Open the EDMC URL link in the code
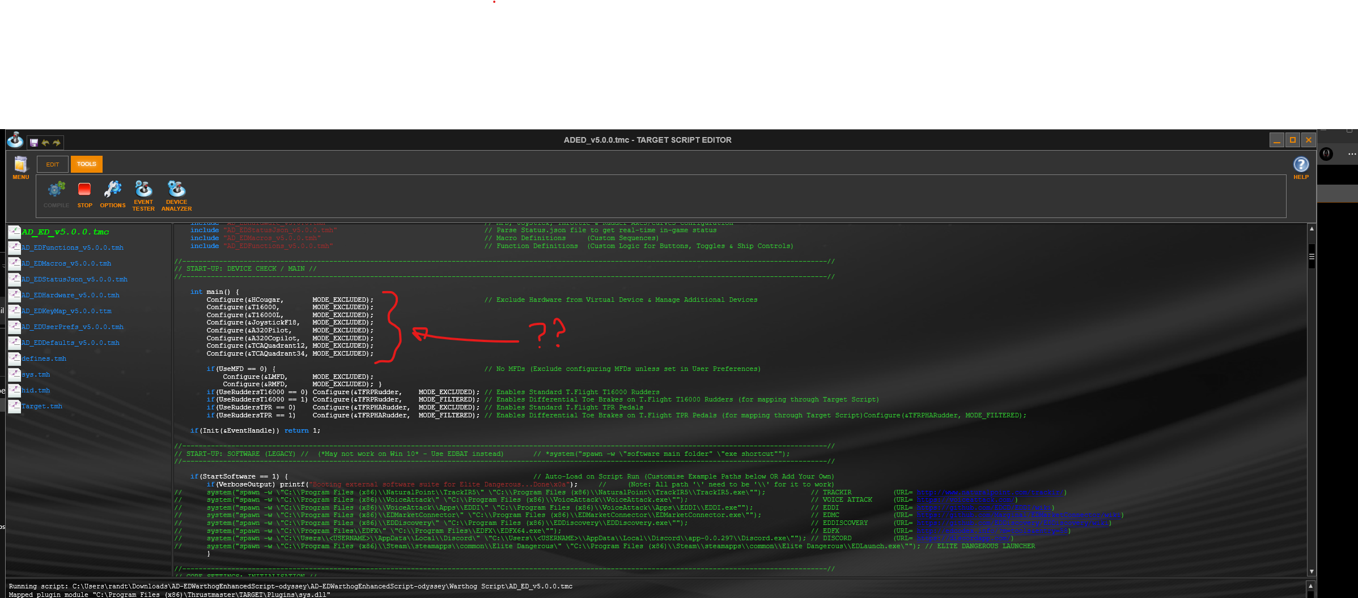Image resolution: width=1358 pixels, height=598 pixels. pyautogui.click(x=1018, y=515)
